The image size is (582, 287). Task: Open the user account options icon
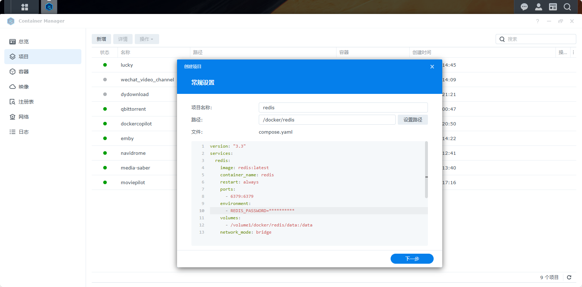(x=538, y=7)
